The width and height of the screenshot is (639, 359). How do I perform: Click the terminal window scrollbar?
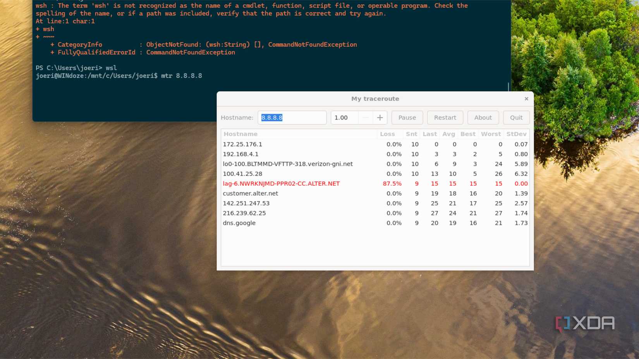tap(508, 86)
